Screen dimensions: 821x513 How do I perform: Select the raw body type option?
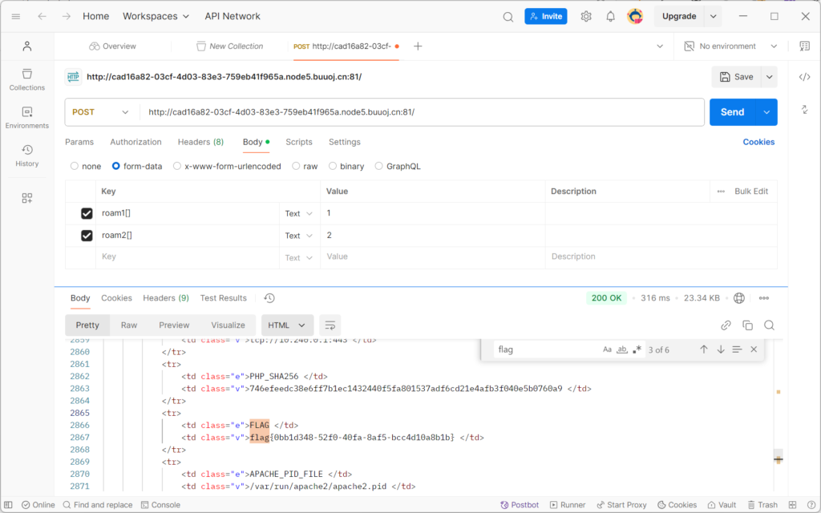(297, 166)
